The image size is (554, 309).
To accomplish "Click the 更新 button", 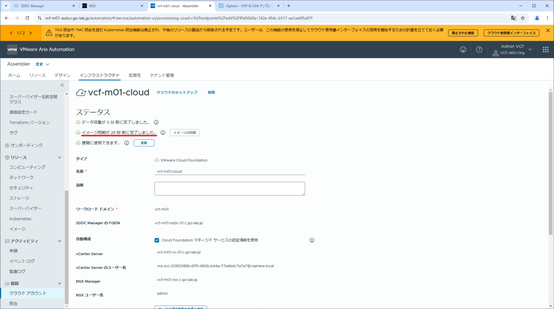I will click(144, 143).
